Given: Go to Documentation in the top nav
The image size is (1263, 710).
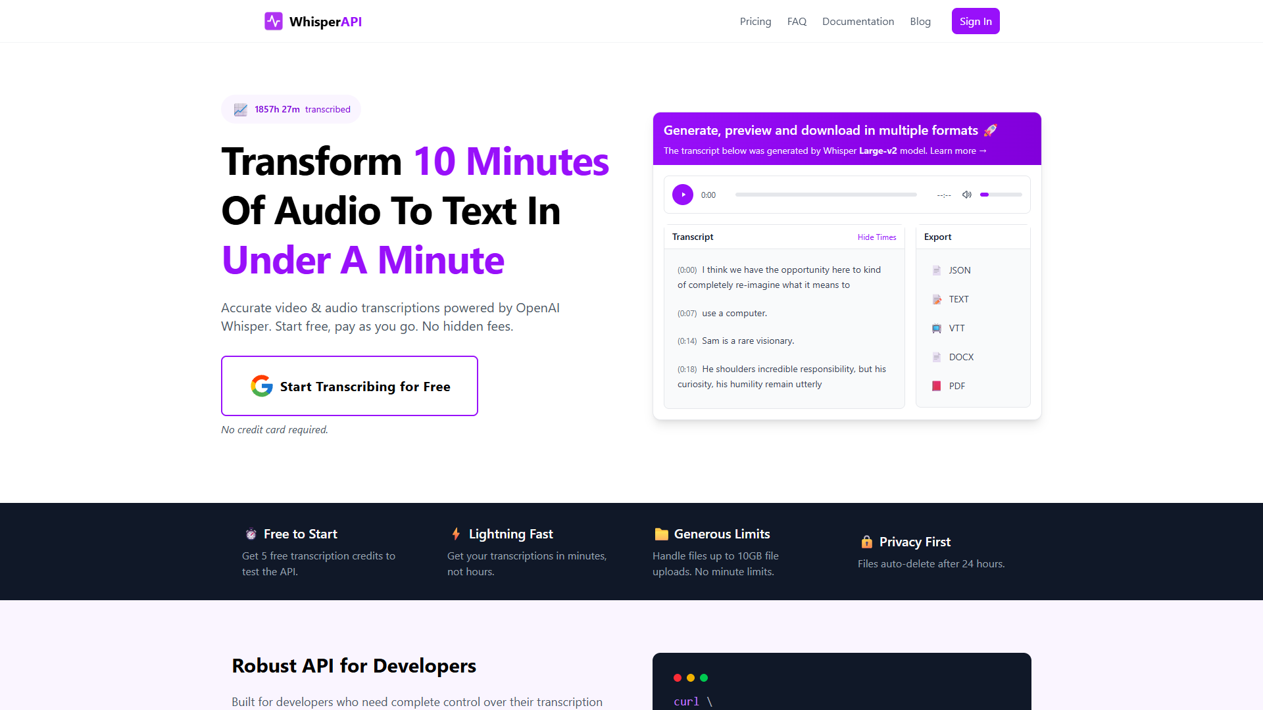Looking at the screenshot, I should point(858,21).
